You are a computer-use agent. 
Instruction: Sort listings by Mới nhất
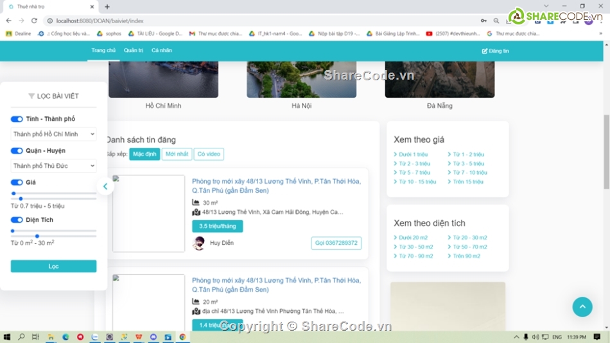click(x=177, y=154)
